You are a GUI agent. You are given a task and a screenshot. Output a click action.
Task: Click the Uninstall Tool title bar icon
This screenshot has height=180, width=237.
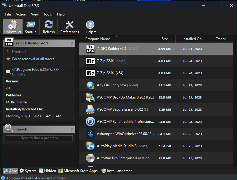pyautogui.click(x=5, y=6)
